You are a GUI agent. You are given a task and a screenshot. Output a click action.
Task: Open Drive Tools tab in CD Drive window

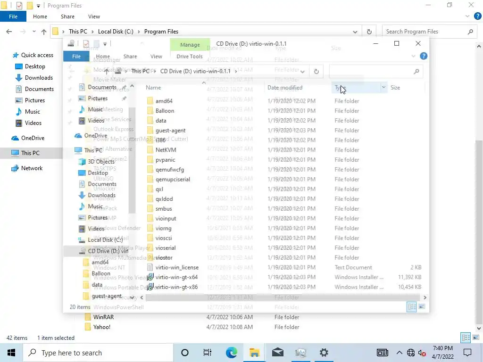point(190,57)
